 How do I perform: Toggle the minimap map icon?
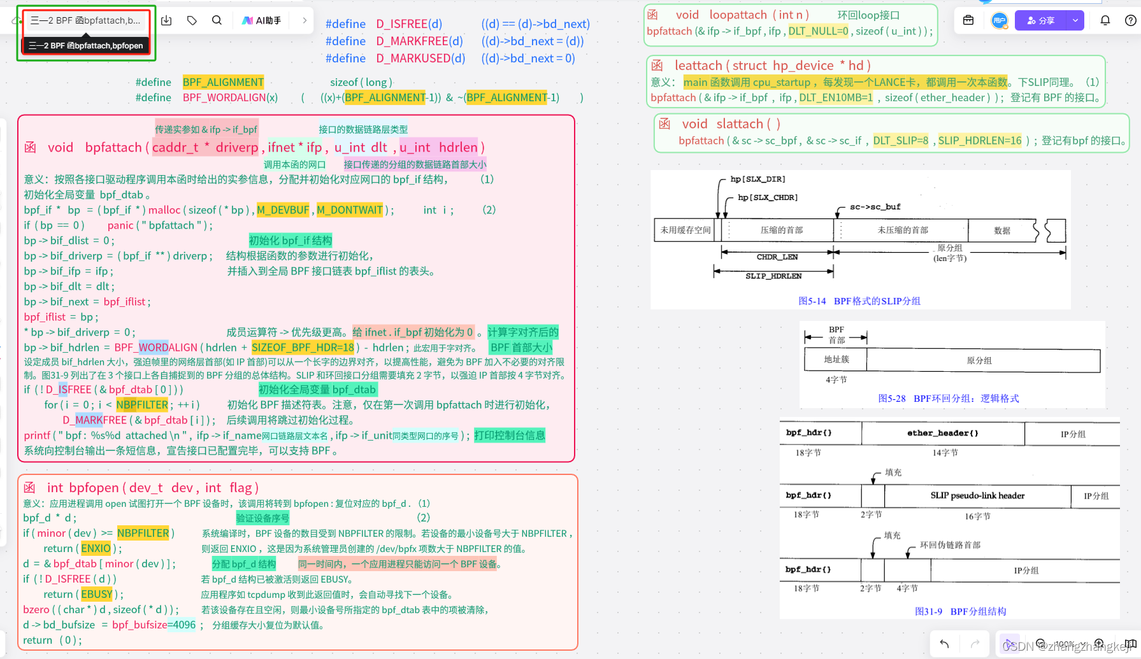(1130, 644)
